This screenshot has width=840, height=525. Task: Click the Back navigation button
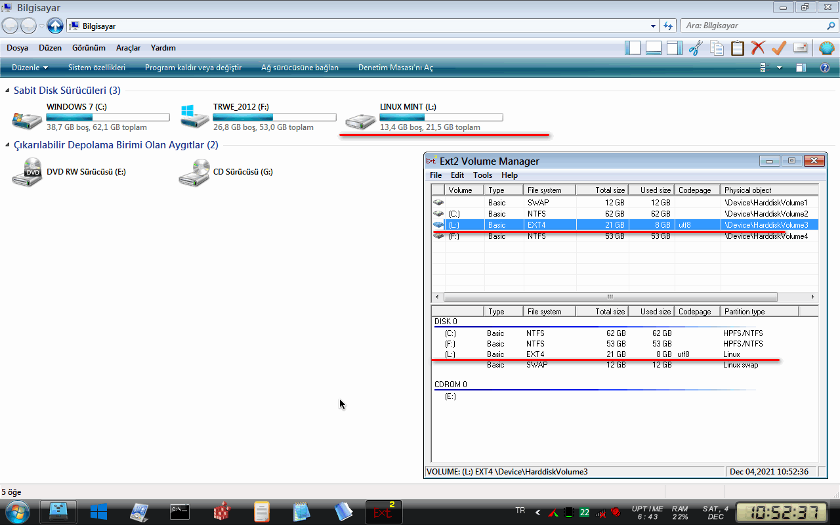click(x=10, y=26)
